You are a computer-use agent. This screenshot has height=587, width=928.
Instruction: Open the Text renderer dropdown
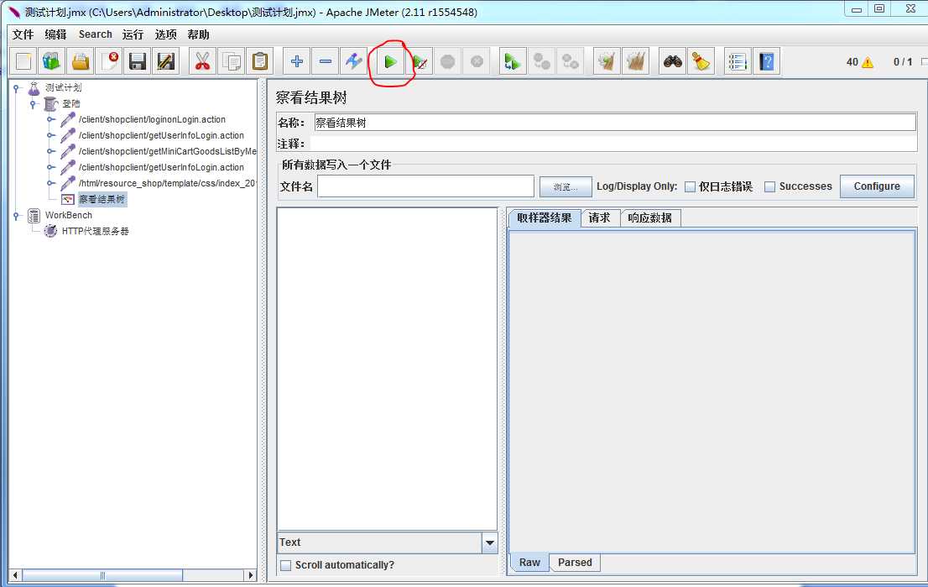[489, 542]
